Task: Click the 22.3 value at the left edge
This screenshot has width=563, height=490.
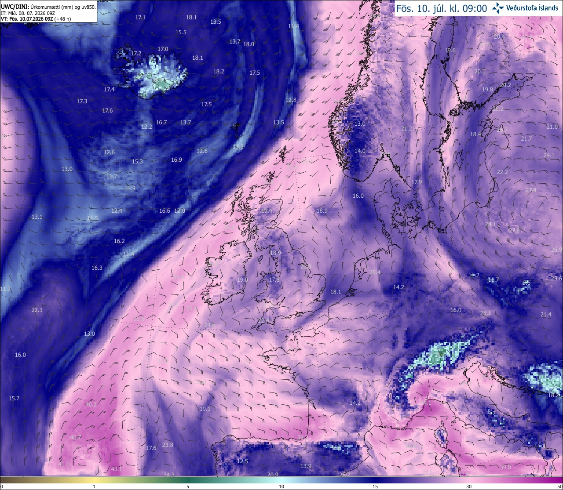Action: (x=37, y=310)
